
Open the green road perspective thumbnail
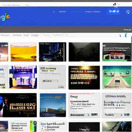coord(117,77)
